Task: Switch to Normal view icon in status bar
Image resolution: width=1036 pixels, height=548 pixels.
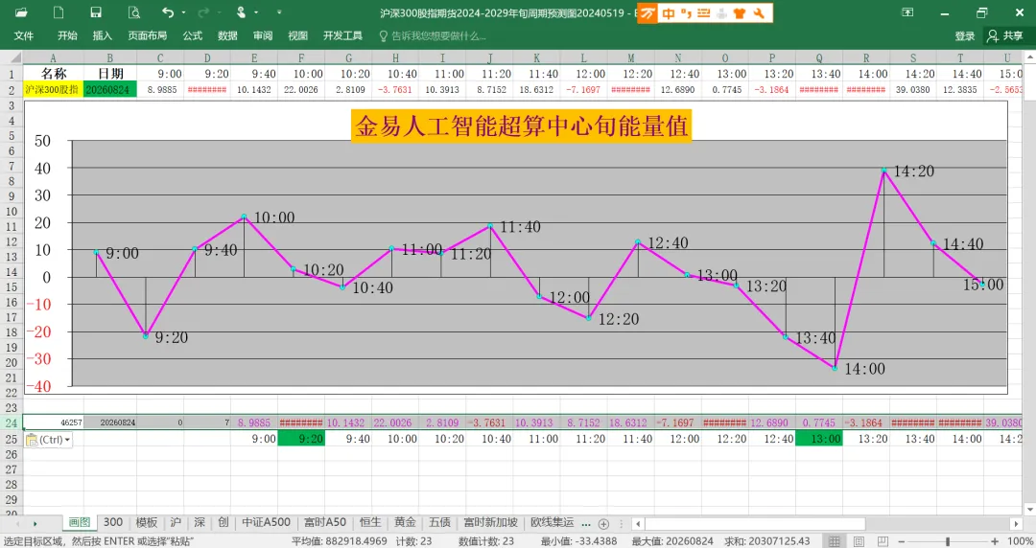Action: coord(835,541)
